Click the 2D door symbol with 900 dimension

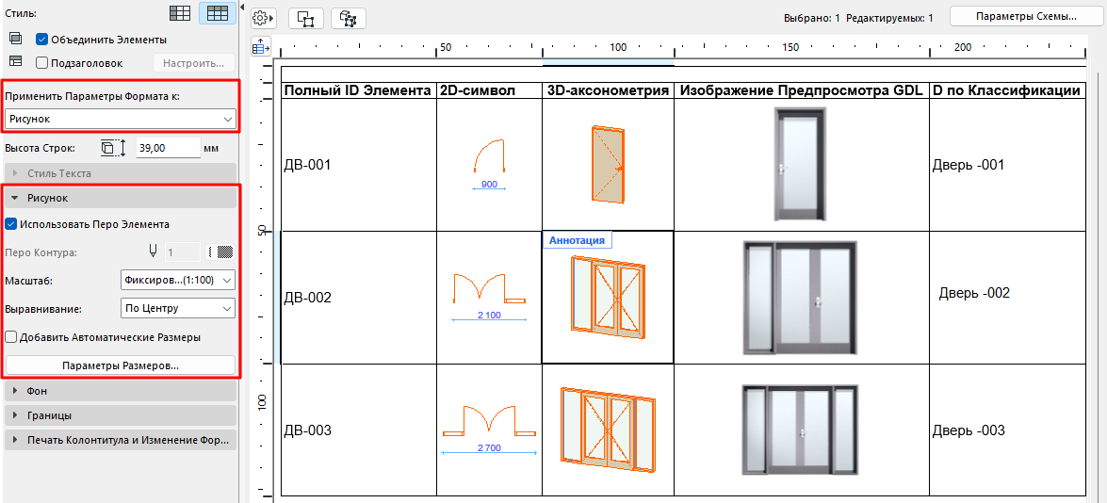[489, 166]
